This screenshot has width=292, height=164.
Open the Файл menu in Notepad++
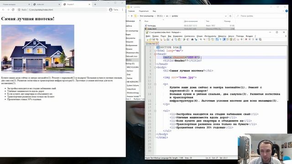148,36
